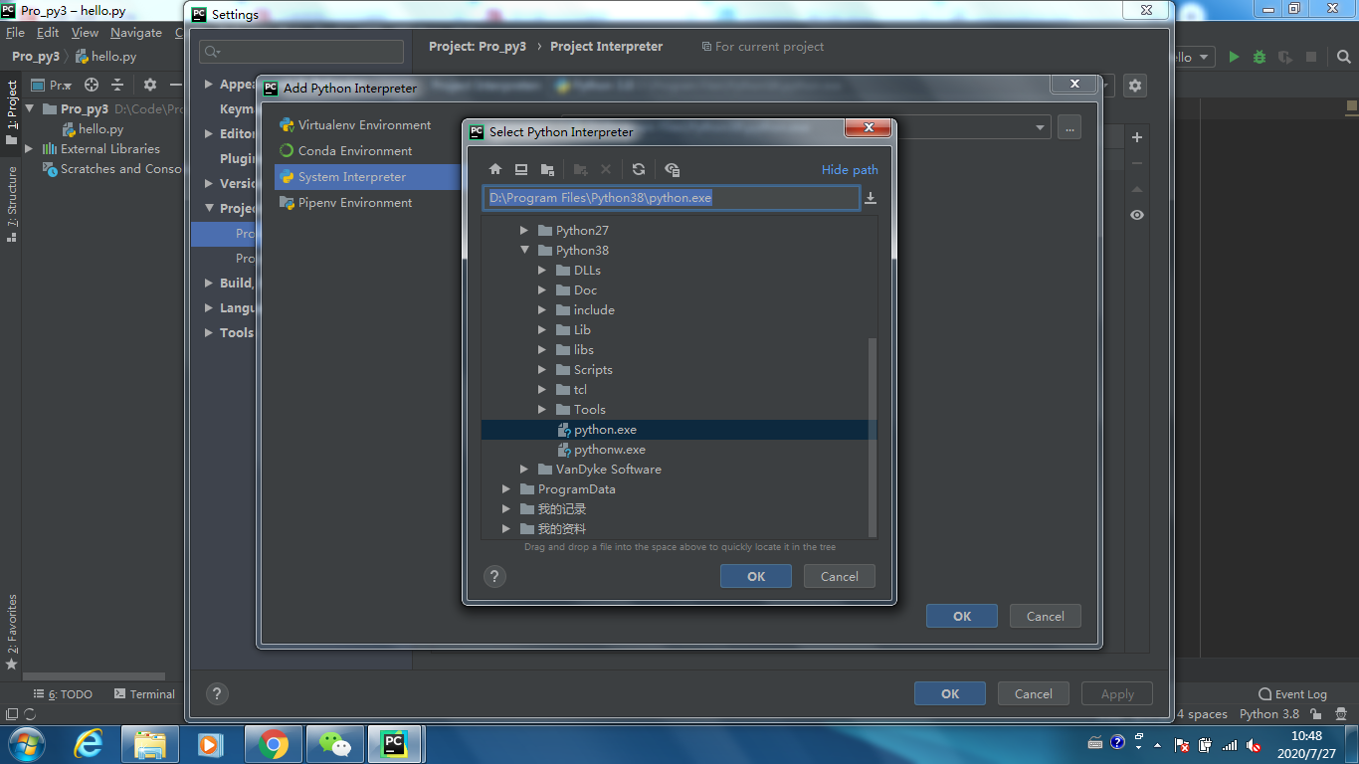The width and height of the screenshot is (1359, 764).
Task: Open media player taskbar icon
Action: click(x=210, y=743)
